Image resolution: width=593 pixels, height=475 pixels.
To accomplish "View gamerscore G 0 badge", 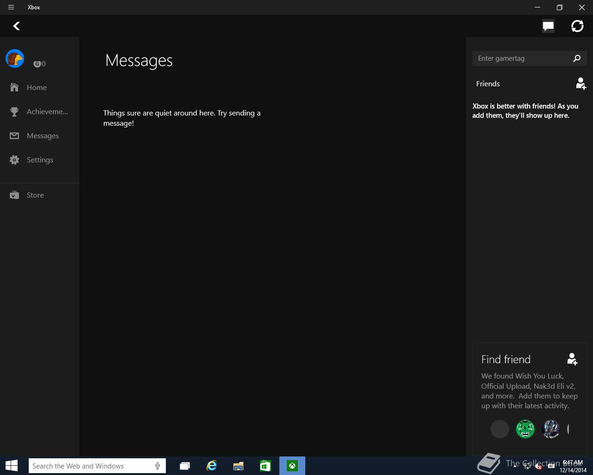I will pyautogui.click(x=39, y=64).
